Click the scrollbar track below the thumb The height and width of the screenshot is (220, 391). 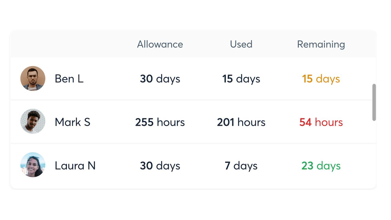tap(374, 153)
